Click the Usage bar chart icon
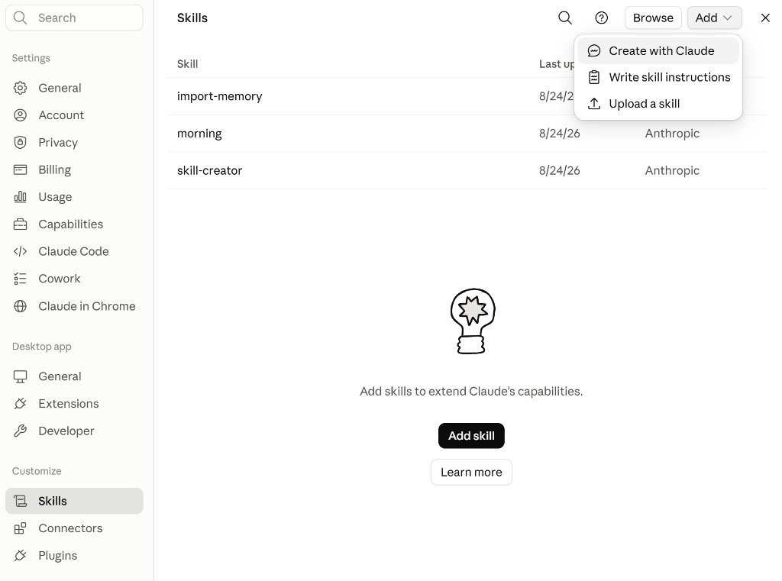Image resolution: width=782 pixels, height=581 pixels. click(20, 197)
